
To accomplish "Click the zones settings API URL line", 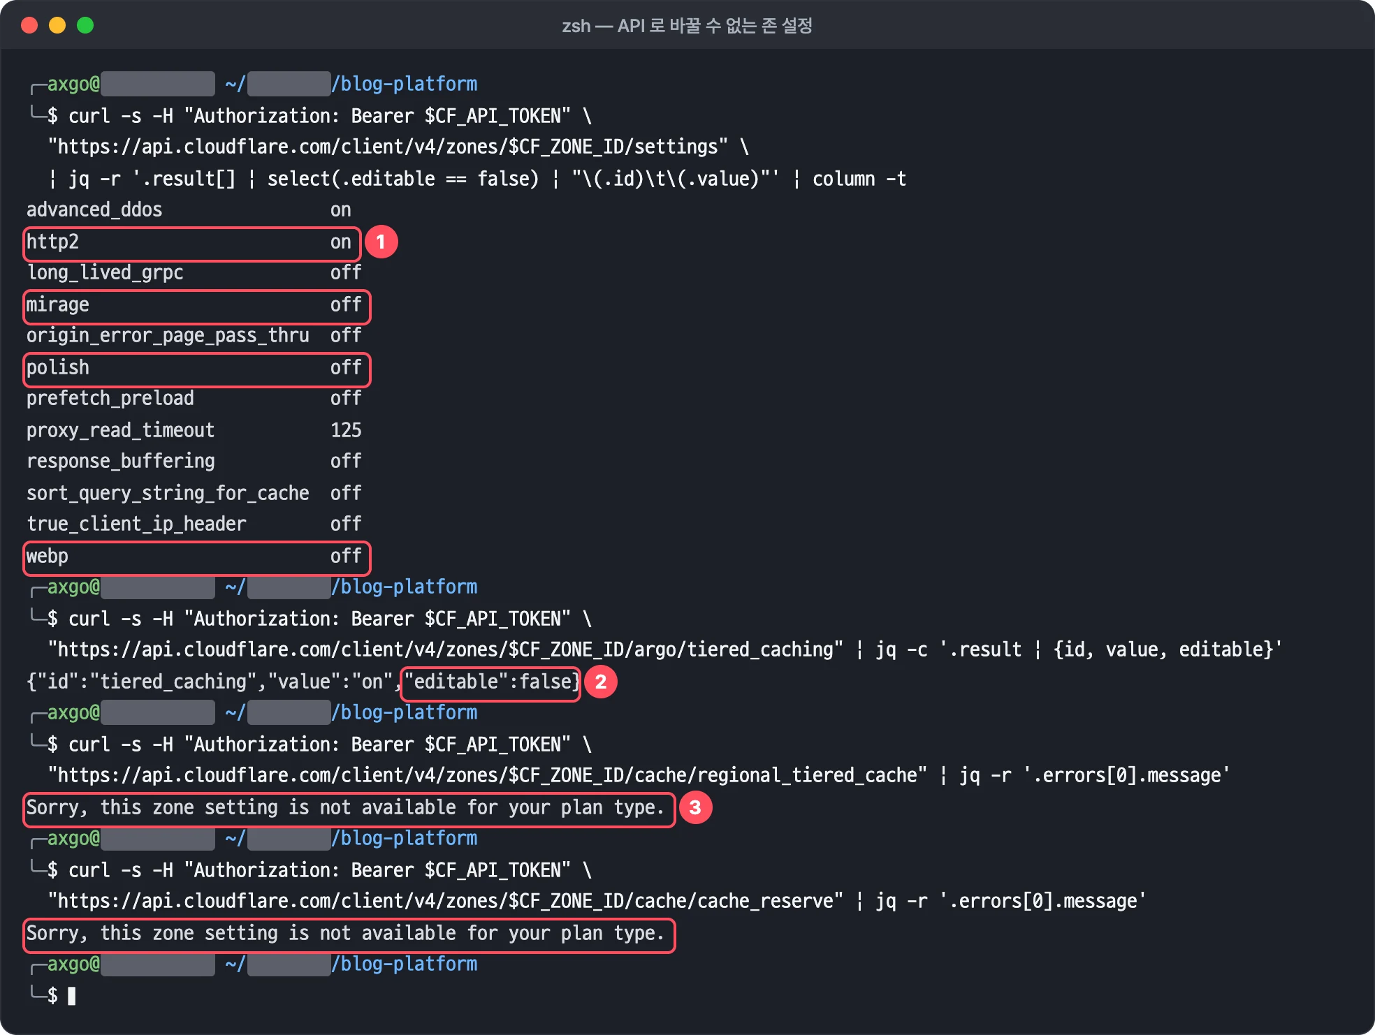I will (398, 147).
